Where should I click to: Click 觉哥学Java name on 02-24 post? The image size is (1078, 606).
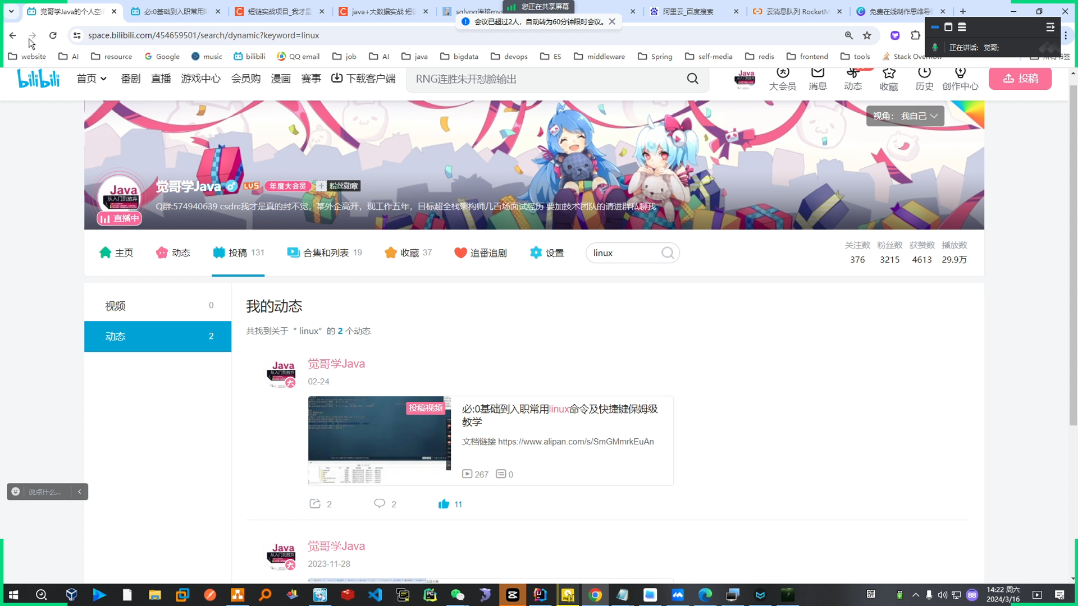pos(336,364)
